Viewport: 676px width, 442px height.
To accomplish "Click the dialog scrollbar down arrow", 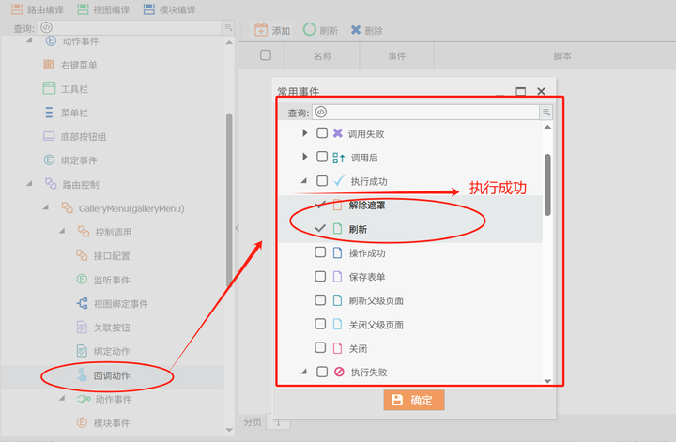I will 547,381.
